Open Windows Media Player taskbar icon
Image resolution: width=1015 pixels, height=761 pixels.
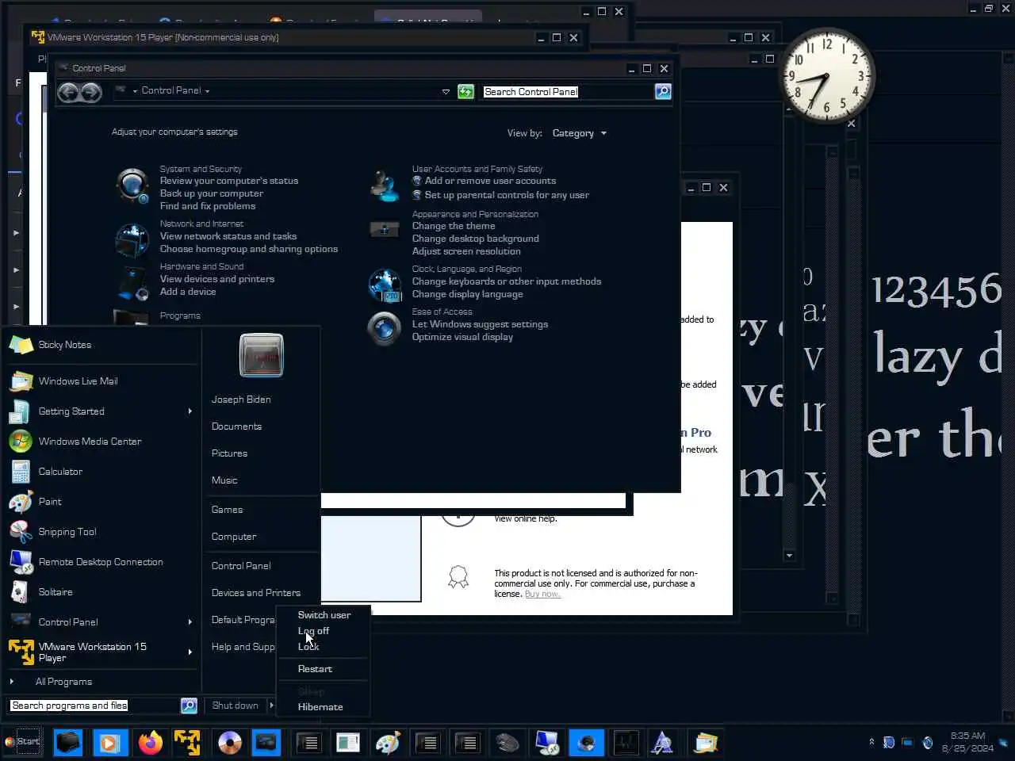[x=109, y=743]
